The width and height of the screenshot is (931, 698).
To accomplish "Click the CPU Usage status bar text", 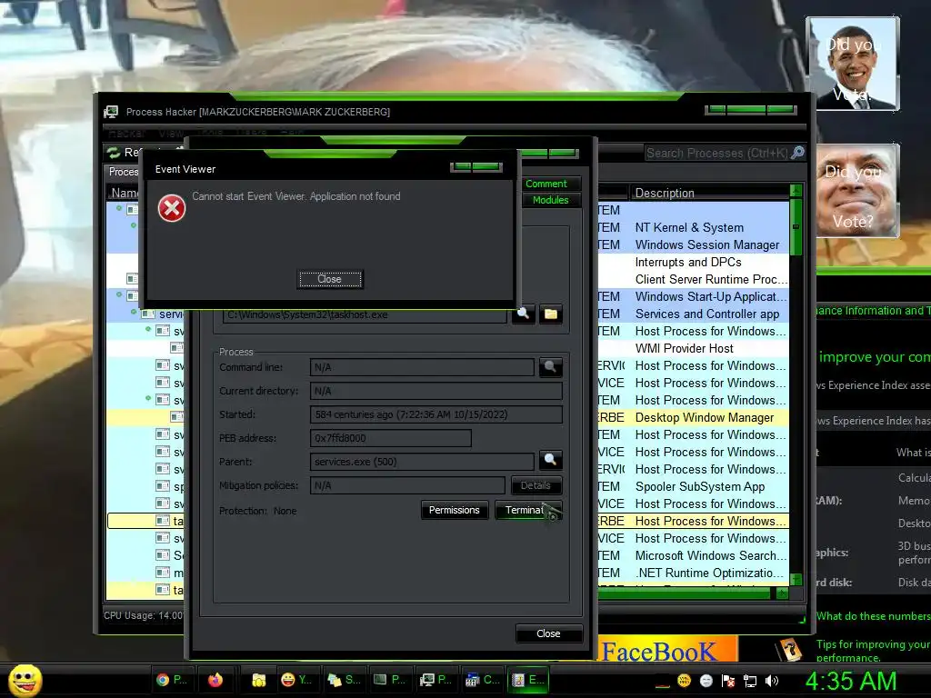I will point(143,615).
